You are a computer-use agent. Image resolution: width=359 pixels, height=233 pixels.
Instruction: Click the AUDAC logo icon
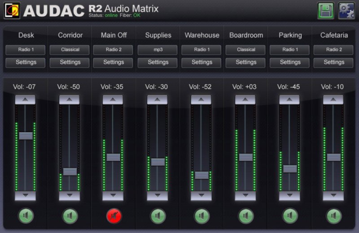click(12, 10)
